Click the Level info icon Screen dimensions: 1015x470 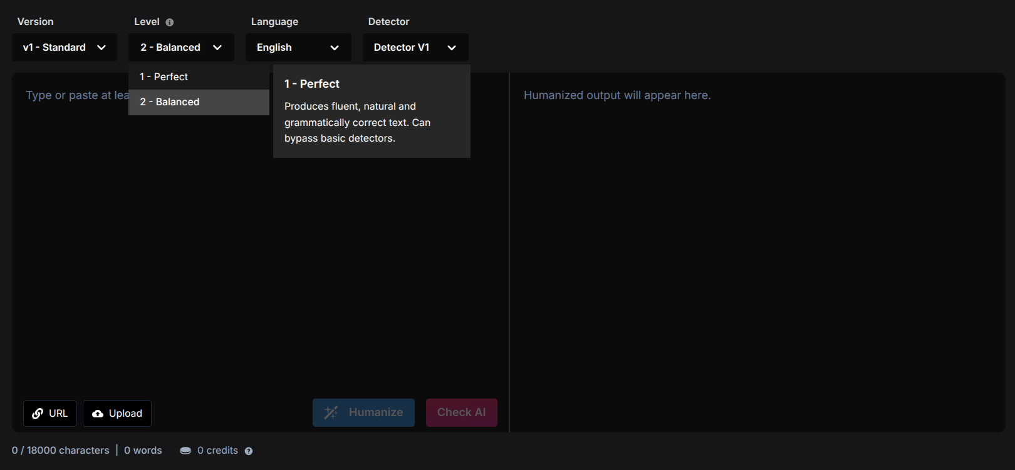tap(170, 23)
